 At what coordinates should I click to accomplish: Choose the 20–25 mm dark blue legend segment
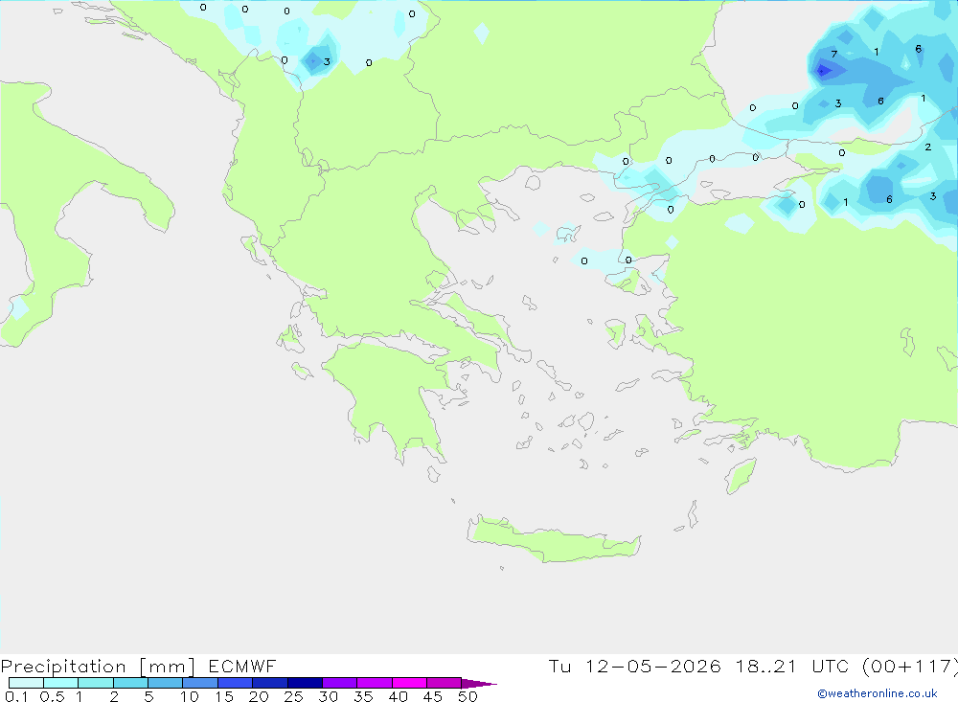click(270, 683)
